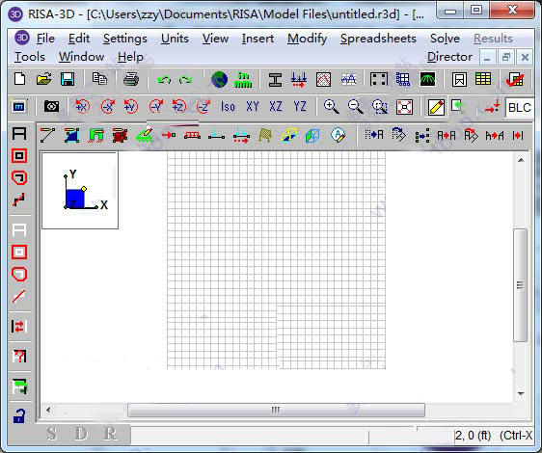Select the draw plates tool
Viewport: 542px width, 453px height.
[x=72, y=135]
